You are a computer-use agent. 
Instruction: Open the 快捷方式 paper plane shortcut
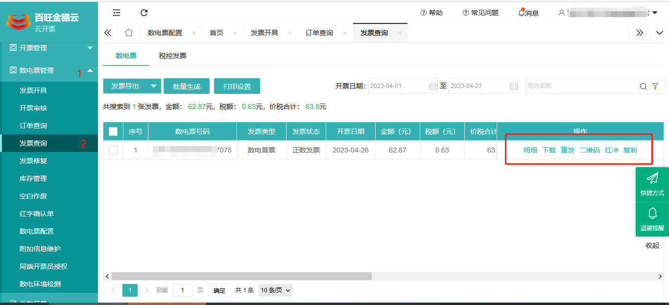tap(652, 184)
